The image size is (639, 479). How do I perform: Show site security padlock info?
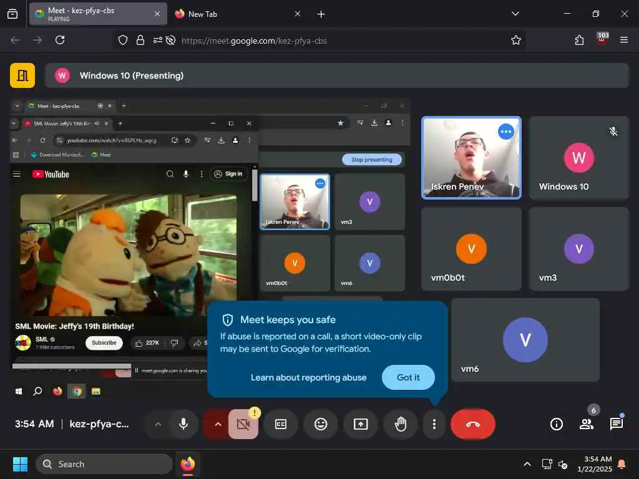(x=140, y=40)
